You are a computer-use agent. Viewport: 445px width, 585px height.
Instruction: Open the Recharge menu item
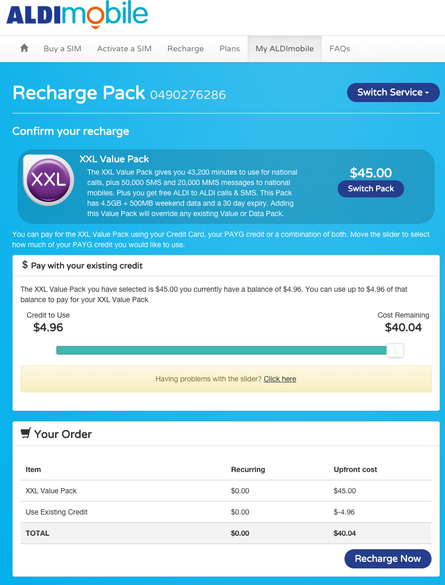(x=185, y=49)
